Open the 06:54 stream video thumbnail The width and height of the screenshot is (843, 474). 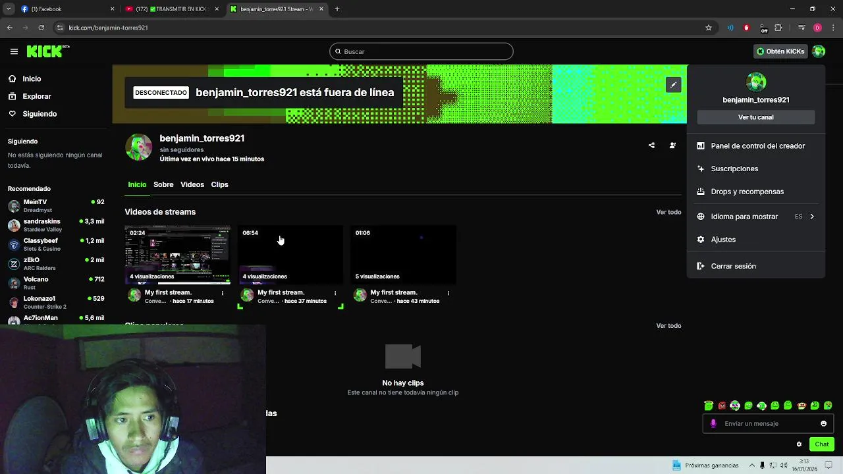[x=290, y=255]
